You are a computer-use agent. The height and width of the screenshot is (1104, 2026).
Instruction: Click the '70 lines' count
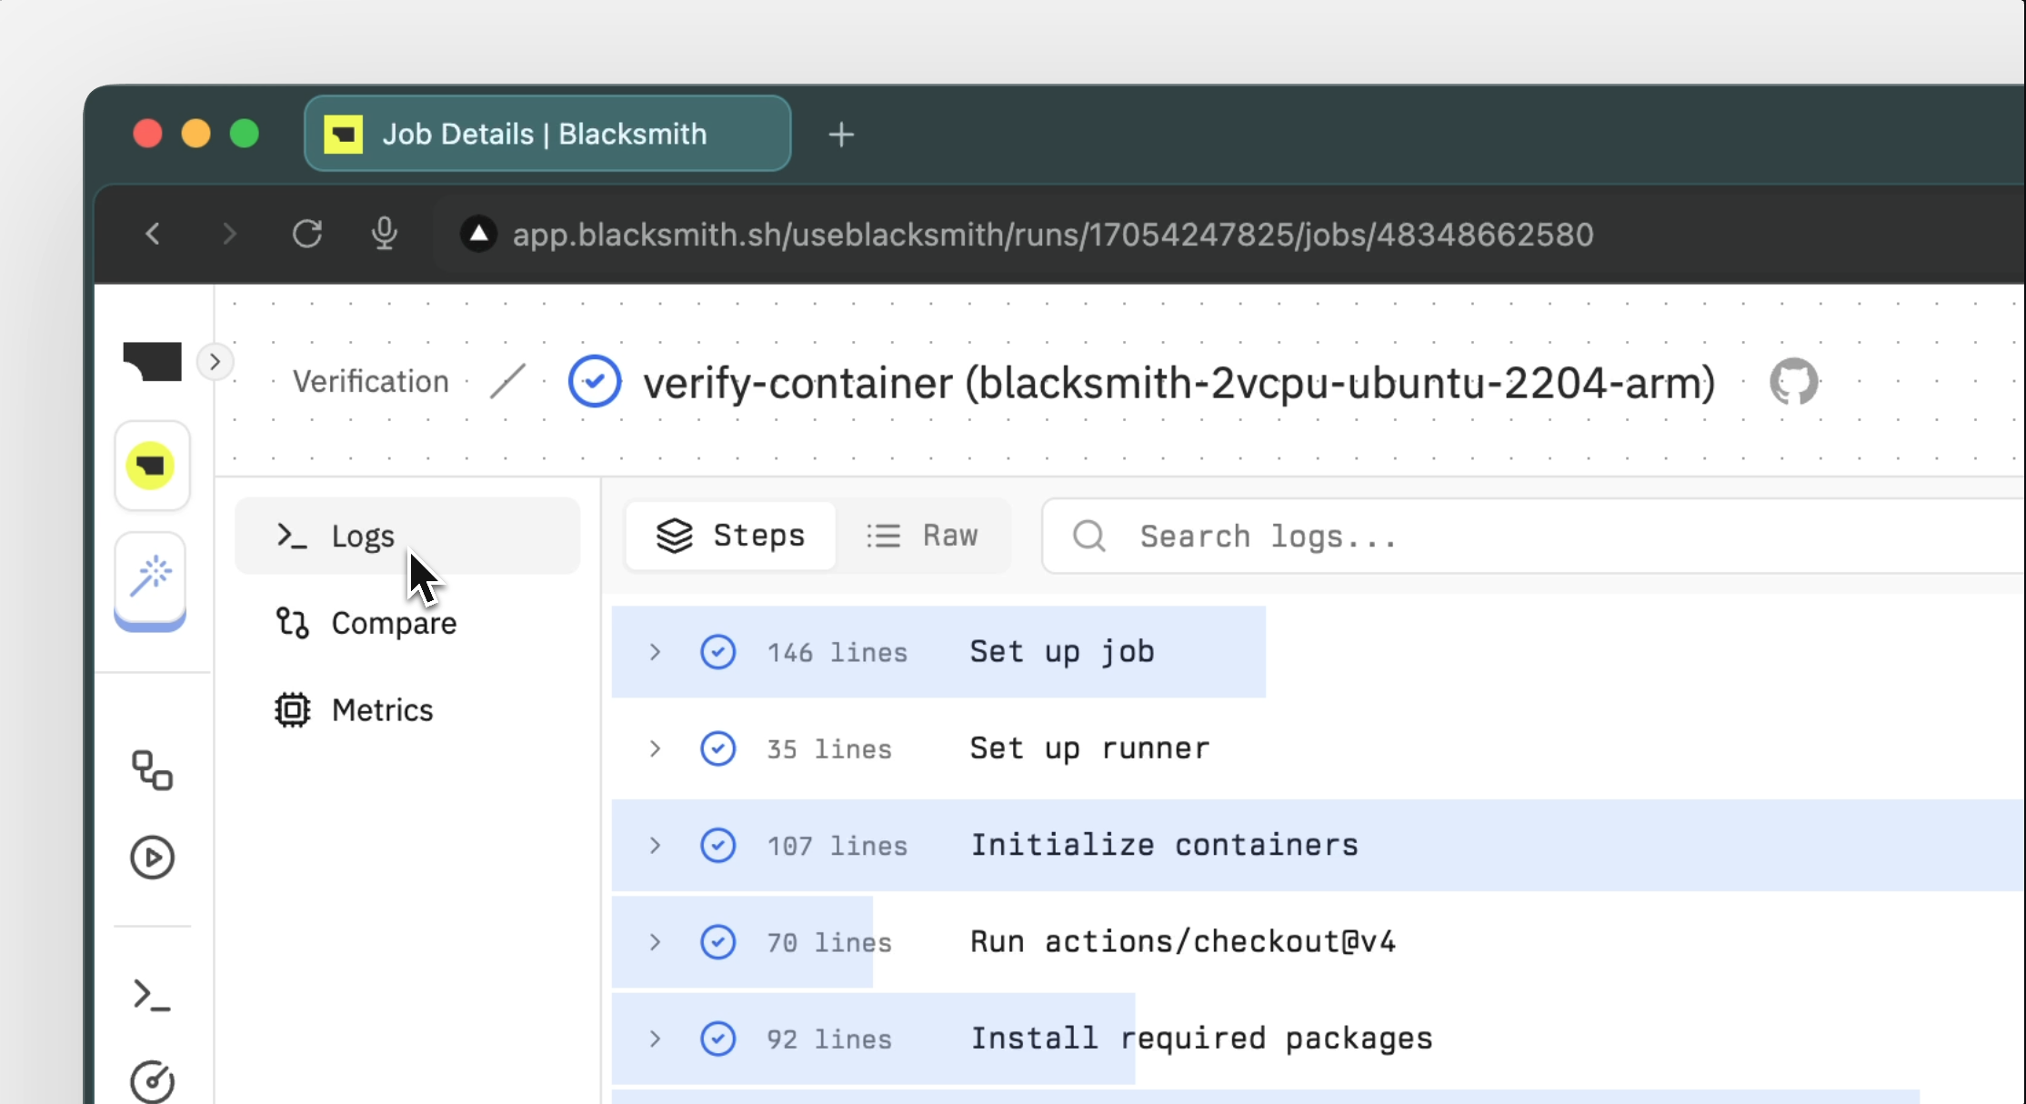point(829,943)
